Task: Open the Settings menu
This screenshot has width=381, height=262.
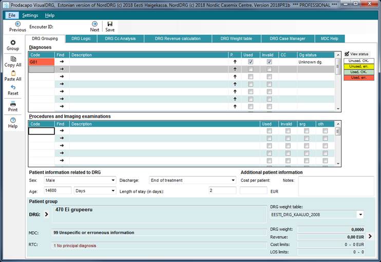Action: 30,15
